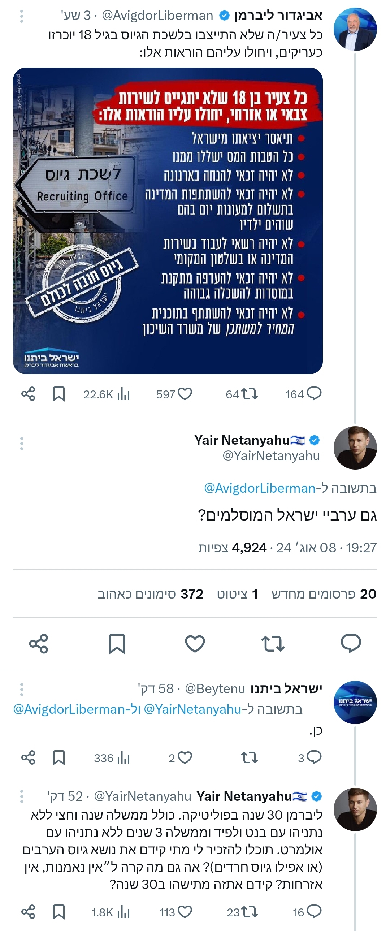
Task: Open more options on Beytenu's reply
Action: (x=22, y=689)
